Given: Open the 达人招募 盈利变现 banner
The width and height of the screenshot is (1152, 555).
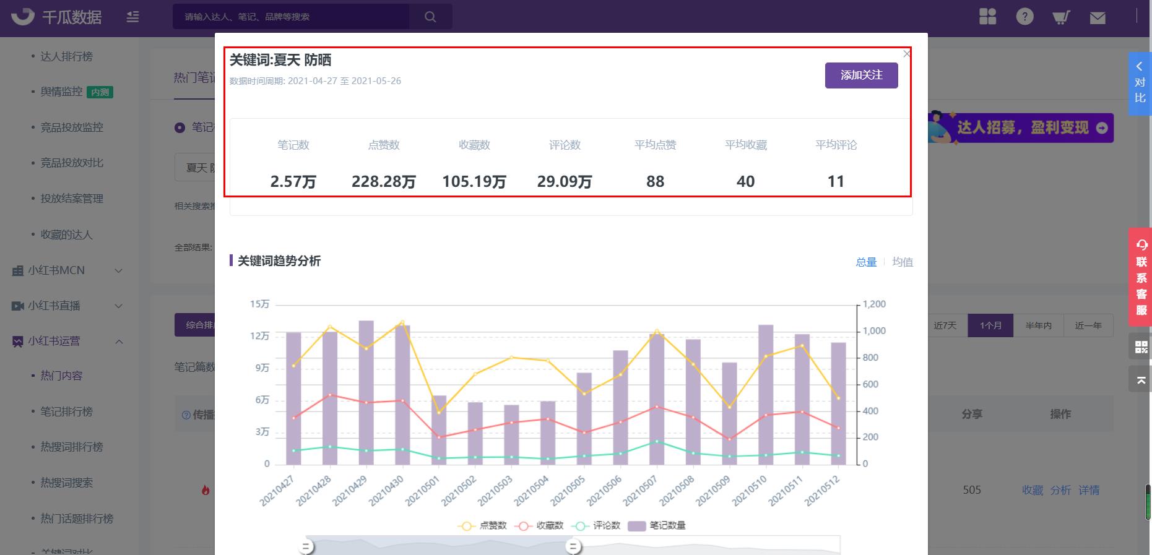Looking at the screenshot, I should click(x=1020, y=127).
